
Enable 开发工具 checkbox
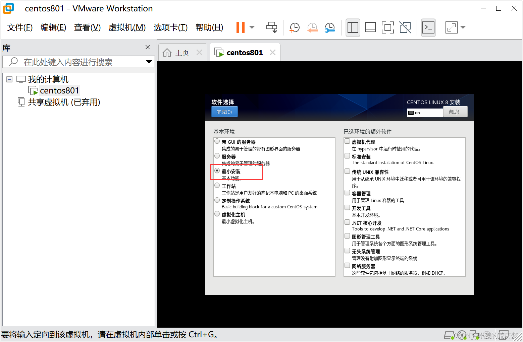coord(348,208)
